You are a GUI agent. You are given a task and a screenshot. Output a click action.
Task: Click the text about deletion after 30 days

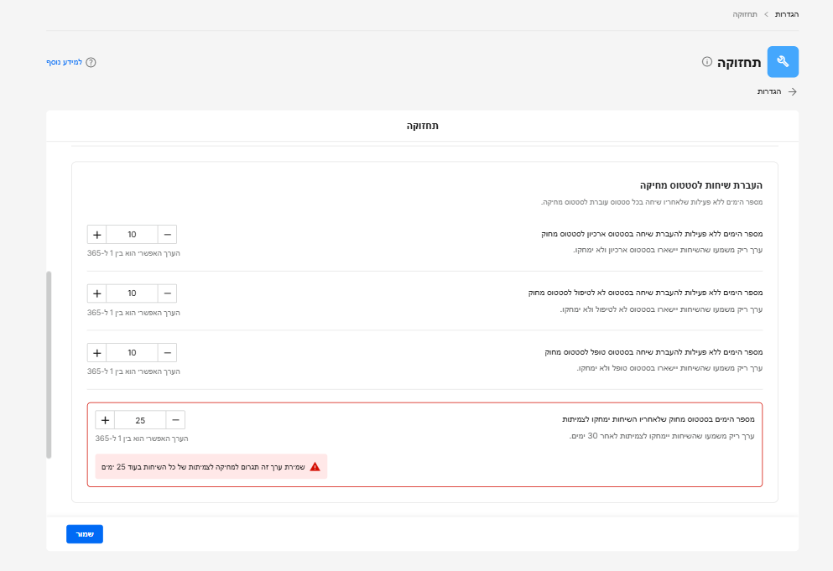tap(662, 435)
